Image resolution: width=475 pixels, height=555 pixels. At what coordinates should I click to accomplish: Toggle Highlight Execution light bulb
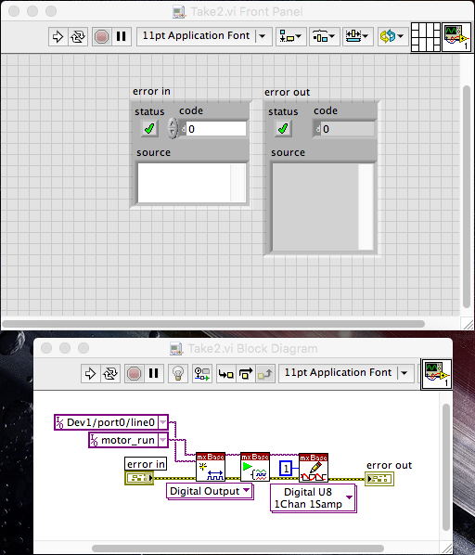(x=178, y=373)
